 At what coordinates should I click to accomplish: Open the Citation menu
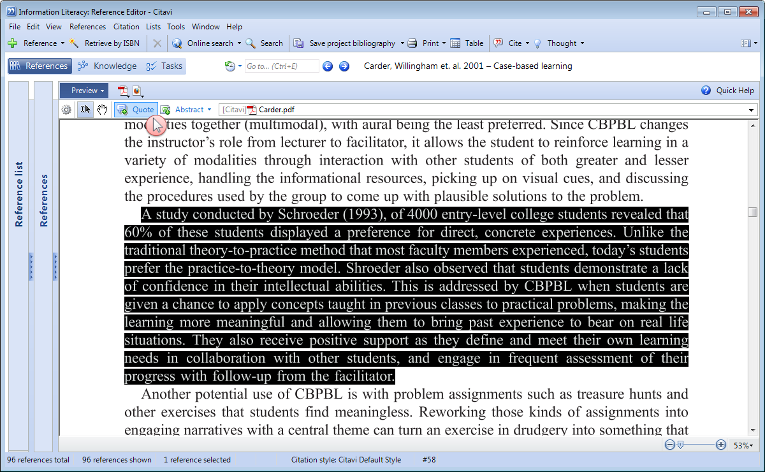(x=126, y=27)
